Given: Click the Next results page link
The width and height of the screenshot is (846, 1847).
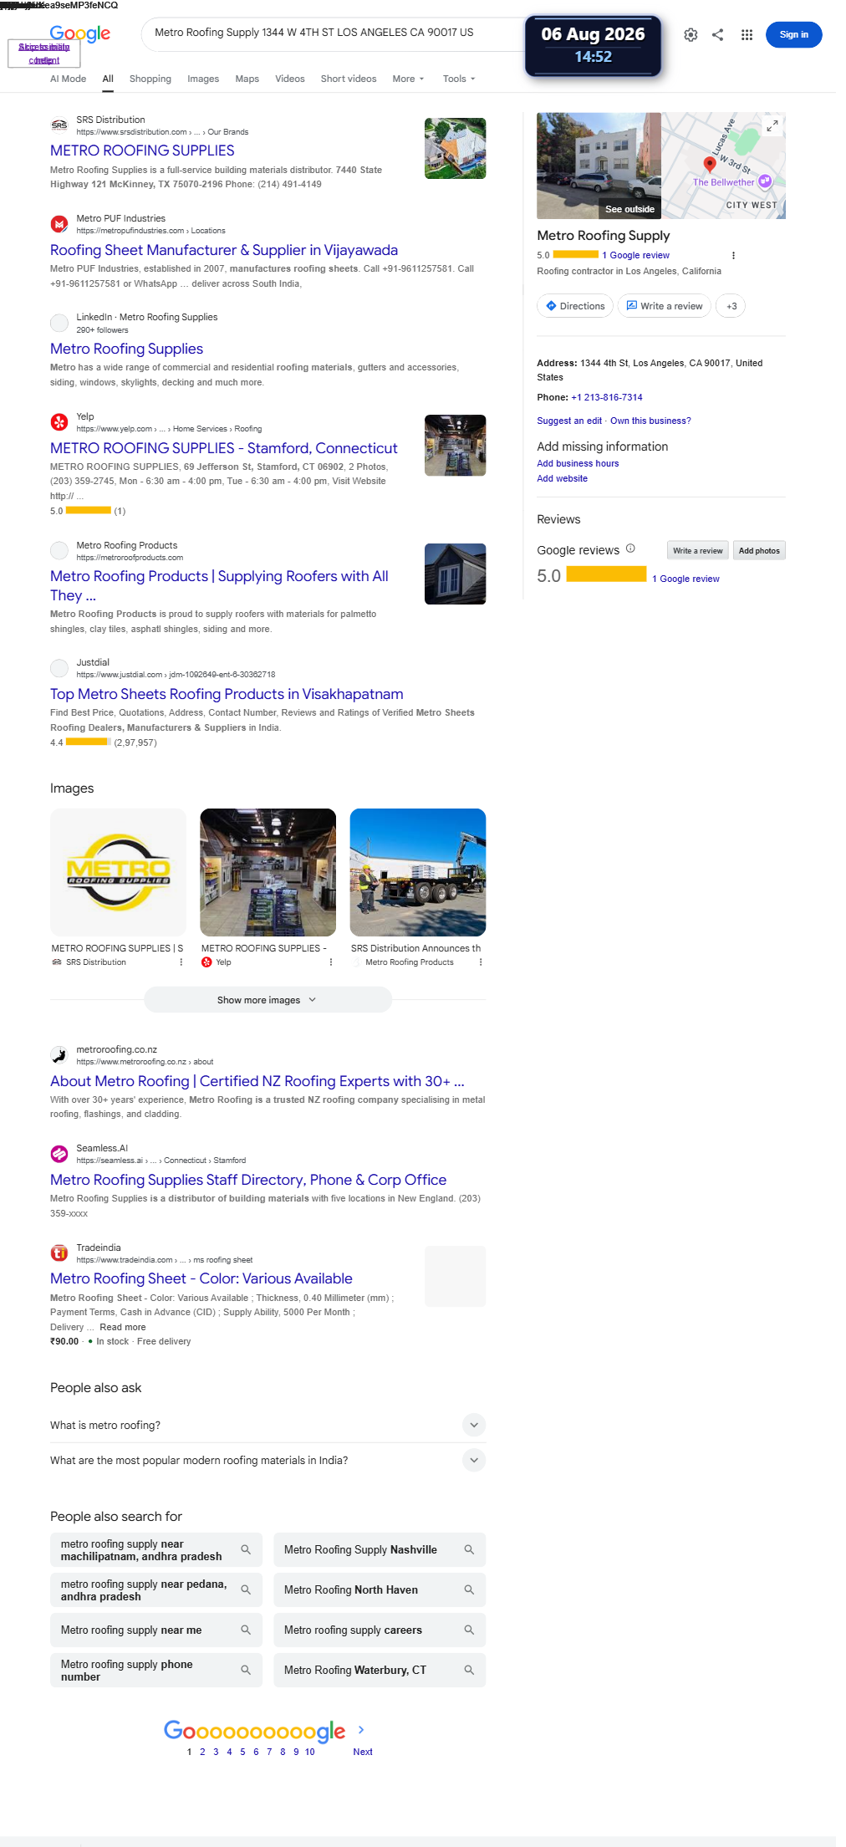Looking at the screenshot, I should pyautogui.click(x=363, y=1753).
